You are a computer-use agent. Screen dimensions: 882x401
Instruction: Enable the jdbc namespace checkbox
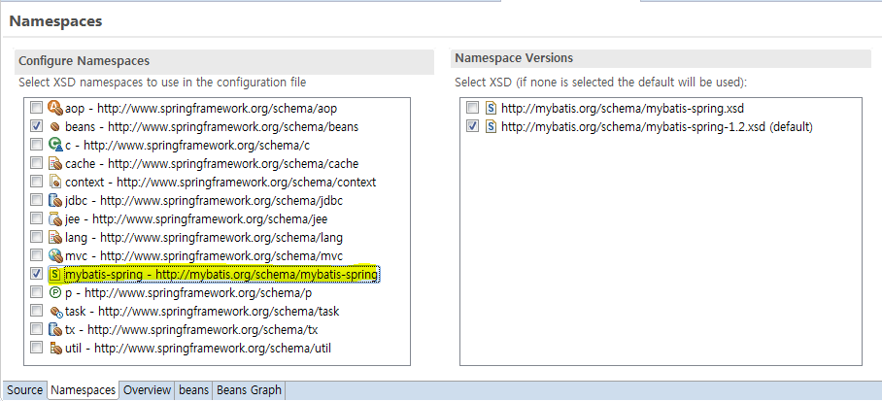pos(36,200)
